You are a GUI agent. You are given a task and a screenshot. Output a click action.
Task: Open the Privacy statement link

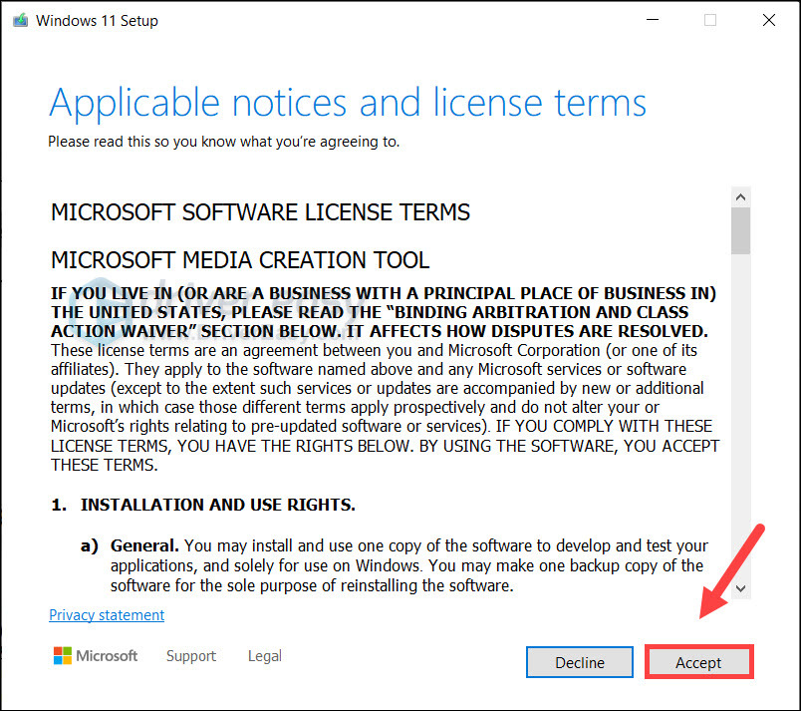click(x=107, y=615)
